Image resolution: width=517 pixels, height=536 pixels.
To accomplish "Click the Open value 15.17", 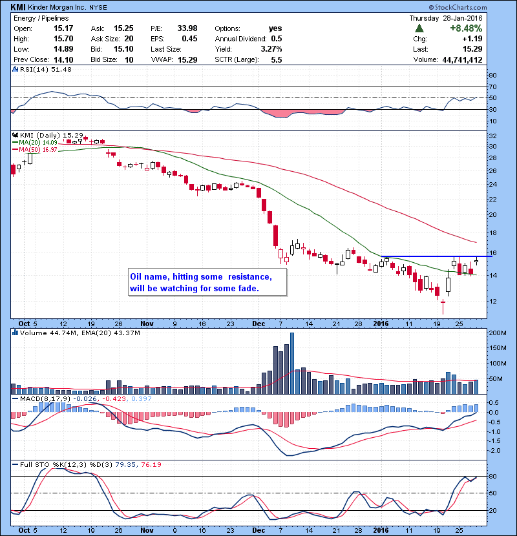I will click(63, 28).
